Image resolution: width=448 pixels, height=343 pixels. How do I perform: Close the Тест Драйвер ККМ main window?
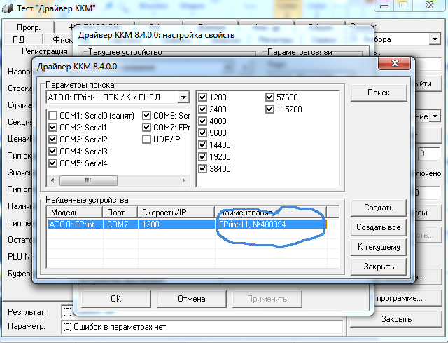[x=429, y=6]
